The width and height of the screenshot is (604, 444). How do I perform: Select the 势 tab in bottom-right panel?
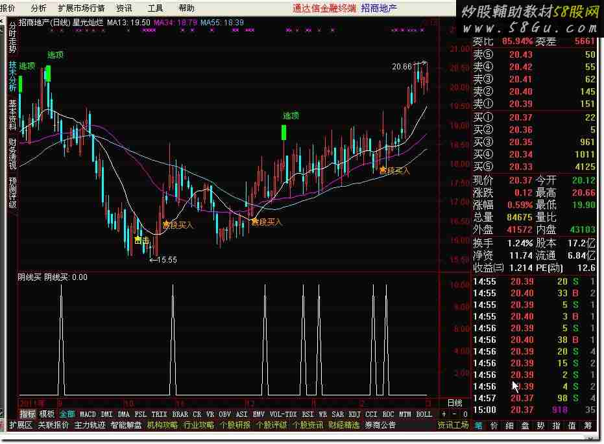[540, 426]
